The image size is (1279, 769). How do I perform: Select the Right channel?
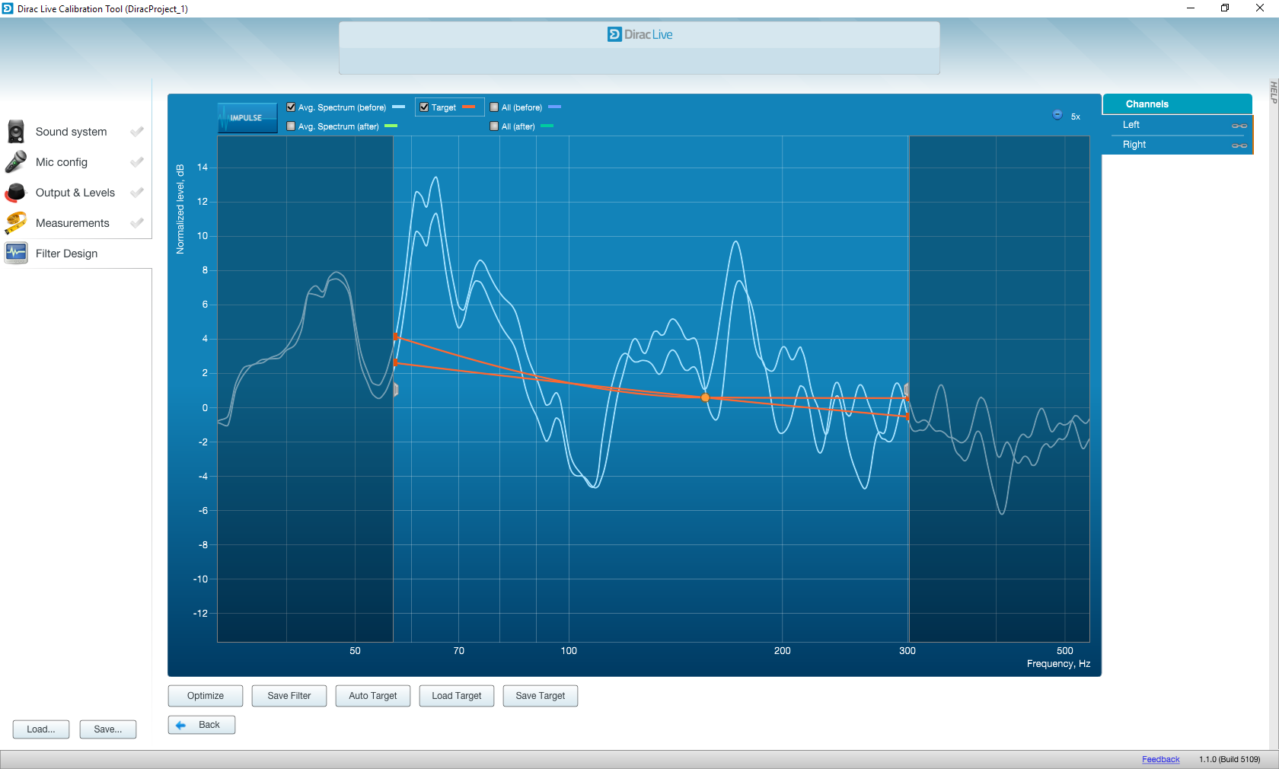[1177, 145]
